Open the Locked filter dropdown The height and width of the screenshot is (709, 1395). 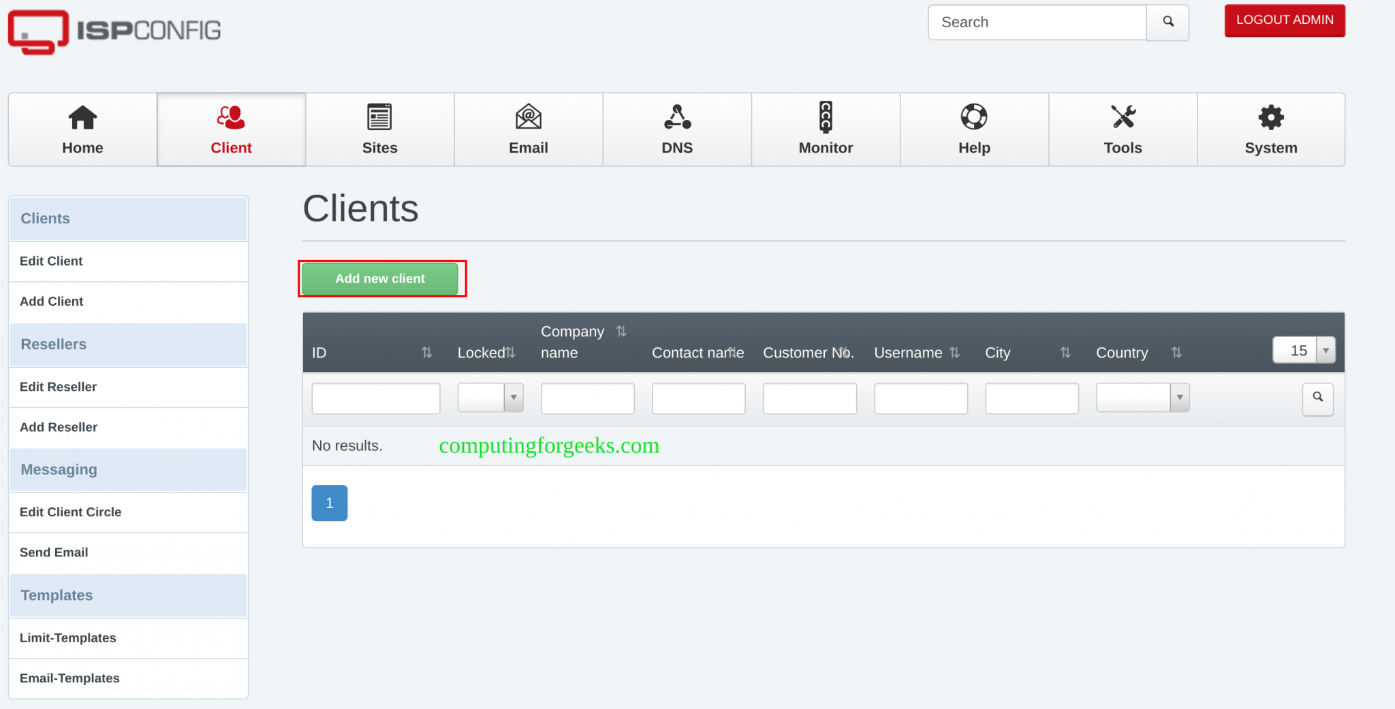pyautogui.click(x=514, y=397)
